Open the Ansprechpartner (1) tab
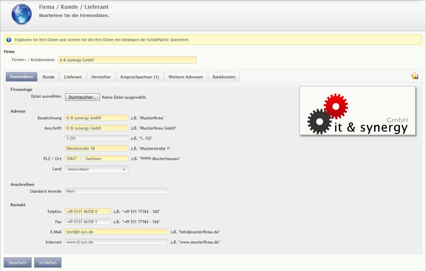The image size is (426, 271). [x=140, y=77]
